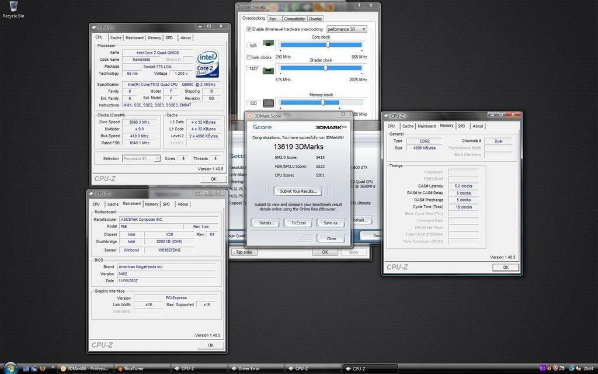The image size is (598, 374).
Task: Click the purple 0.1 tray icon
Action: click(543, 368)
